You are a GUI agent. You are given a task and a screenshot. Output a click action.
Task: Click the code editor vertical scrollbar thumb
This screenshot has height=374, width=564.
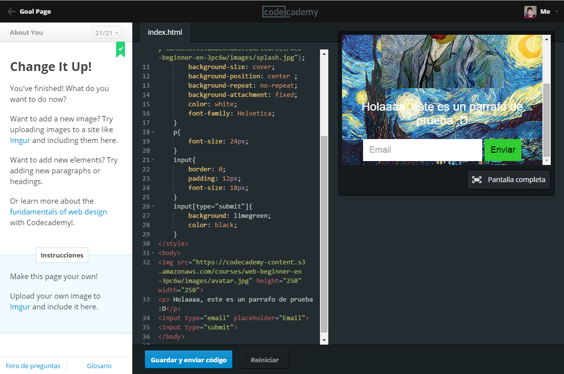click(324, 234)
